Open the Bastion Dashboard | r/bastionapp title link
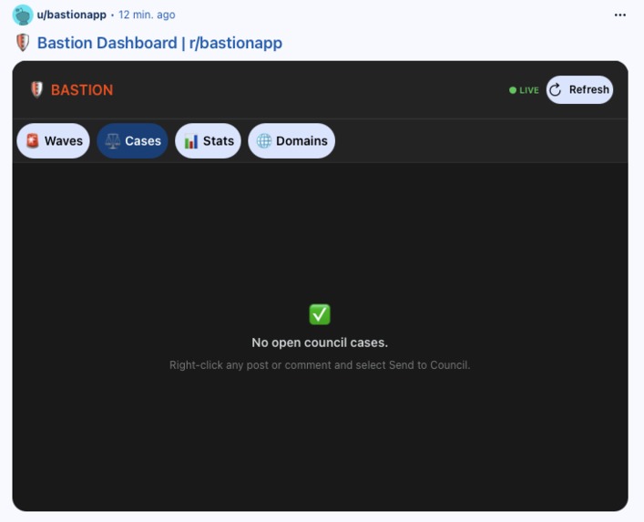Viewport: 644px width, 522px height. (159, 43)
